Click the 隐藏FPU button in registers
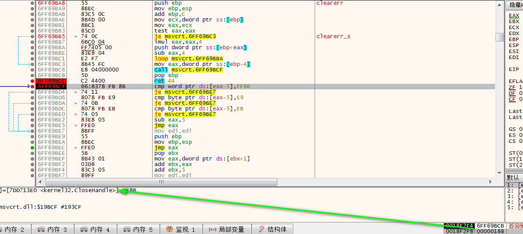This screenshot has width=523, height=234. (514, 5)
